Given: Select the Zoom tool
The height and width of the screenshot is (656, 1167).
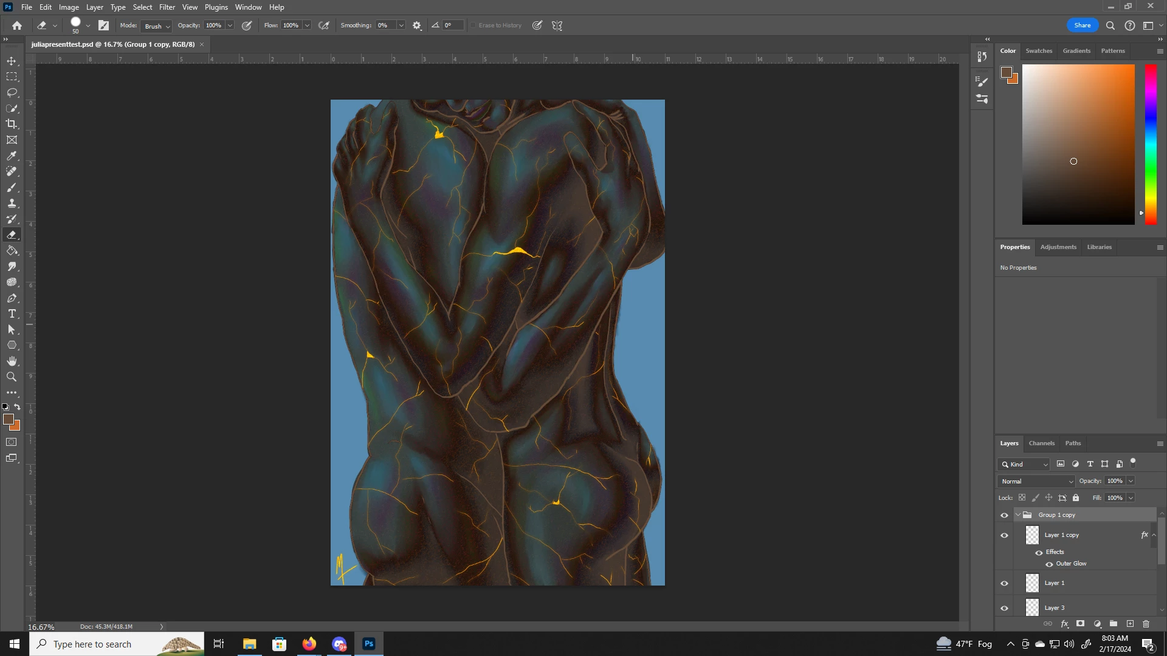Looking at the screenshot, I should [12, 377].
